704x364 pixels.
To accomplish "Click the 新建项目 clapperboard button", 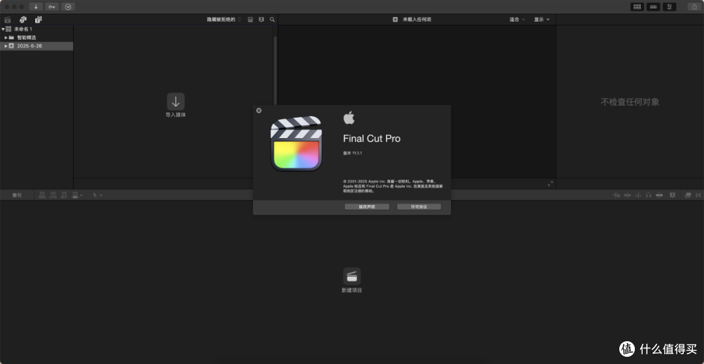I will (x=352, y=276).
